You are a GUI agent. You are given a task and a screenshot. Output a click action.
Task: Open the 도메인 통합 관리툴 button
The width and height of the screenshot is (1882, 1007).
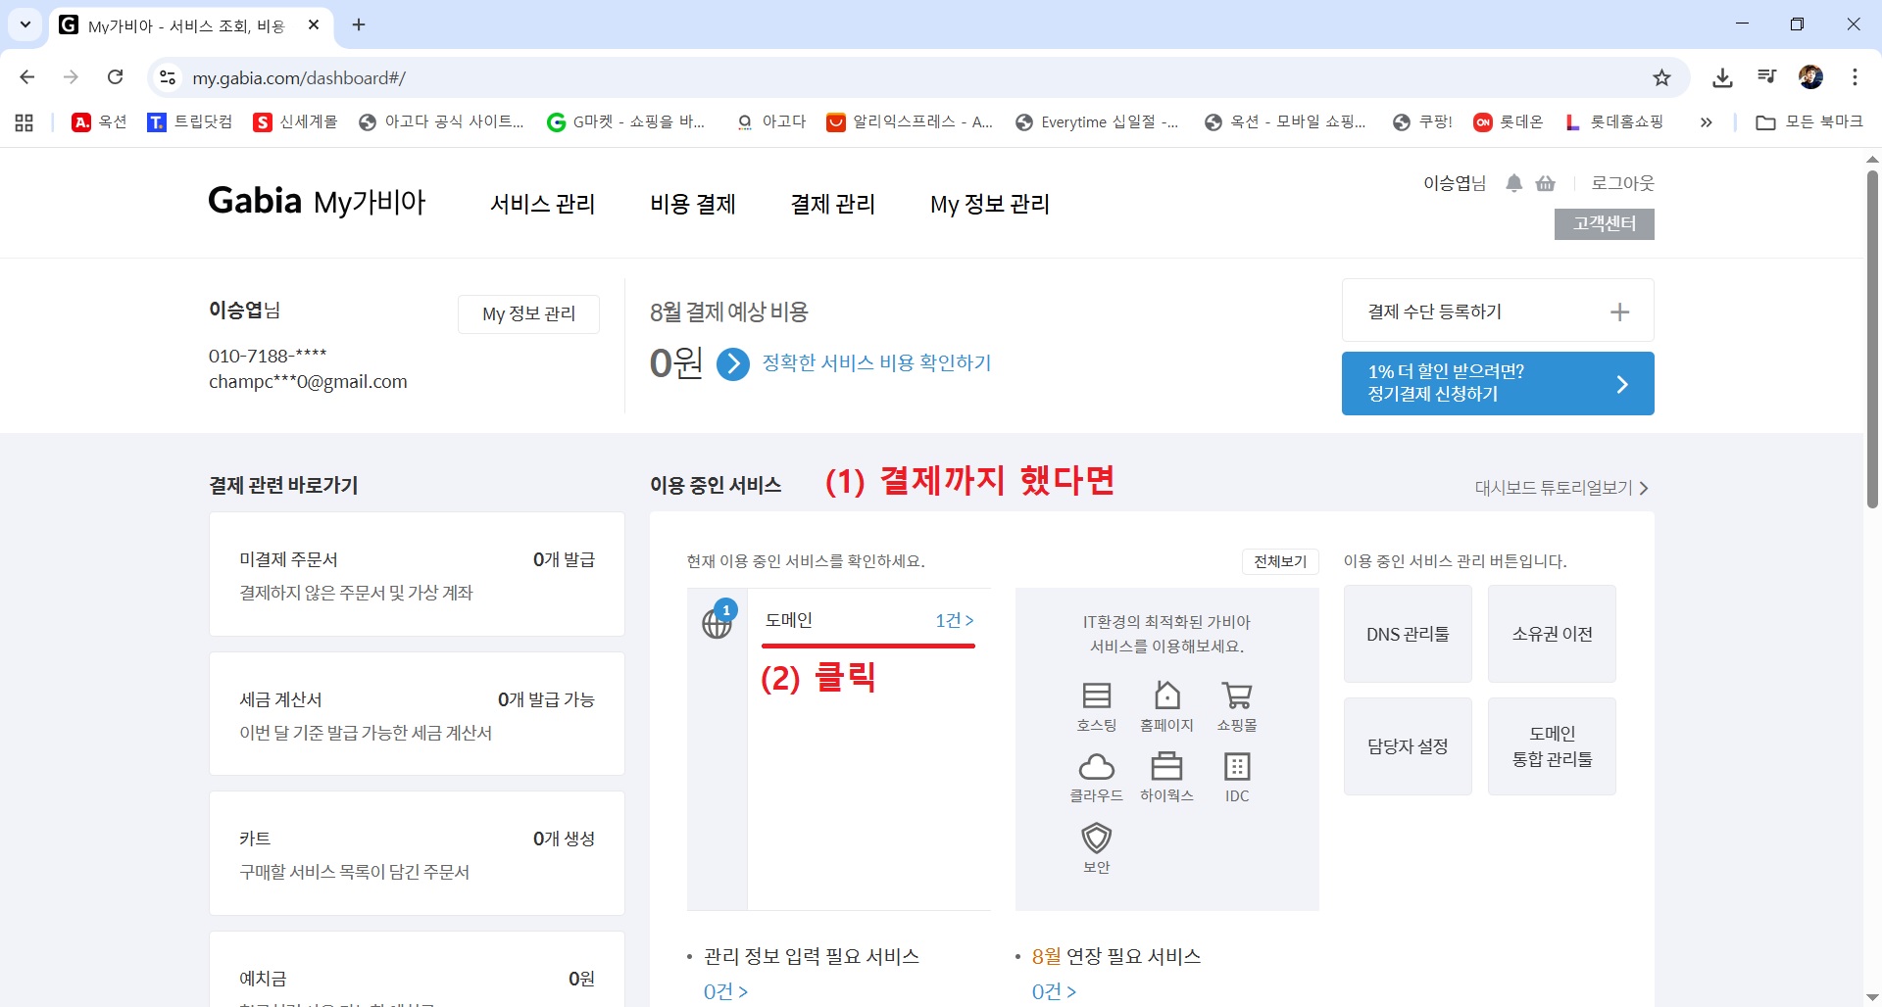coord(1552,746)
